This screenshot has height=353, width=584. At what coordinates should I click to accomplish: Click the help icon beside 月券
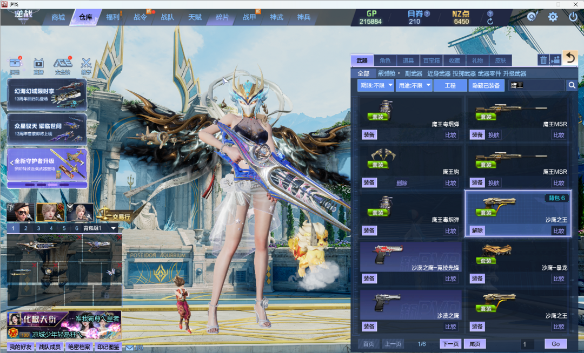(427, 13)
